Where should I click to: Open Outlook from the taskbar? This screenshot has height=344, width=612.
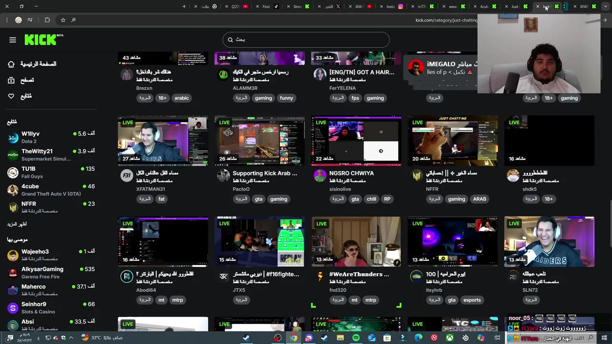pyautogui.click(x=372, y=338)
